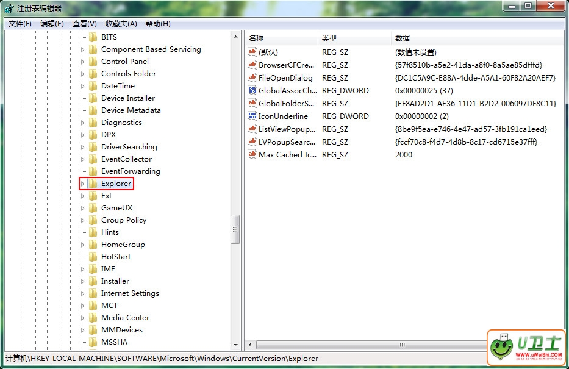
Task: Select the MMDevices key
Action: (122, 330)
